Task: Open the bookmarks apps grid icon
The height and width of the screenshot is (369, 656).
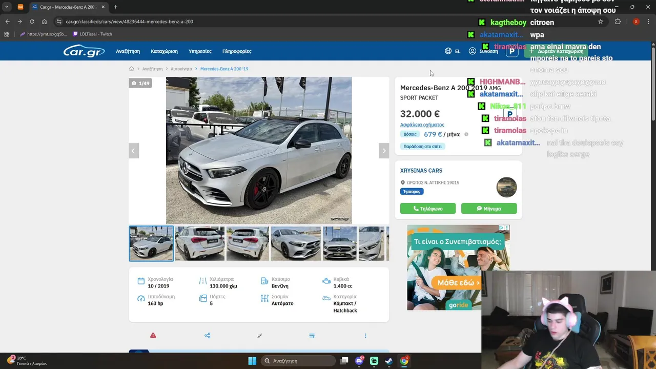Action: 7,34
